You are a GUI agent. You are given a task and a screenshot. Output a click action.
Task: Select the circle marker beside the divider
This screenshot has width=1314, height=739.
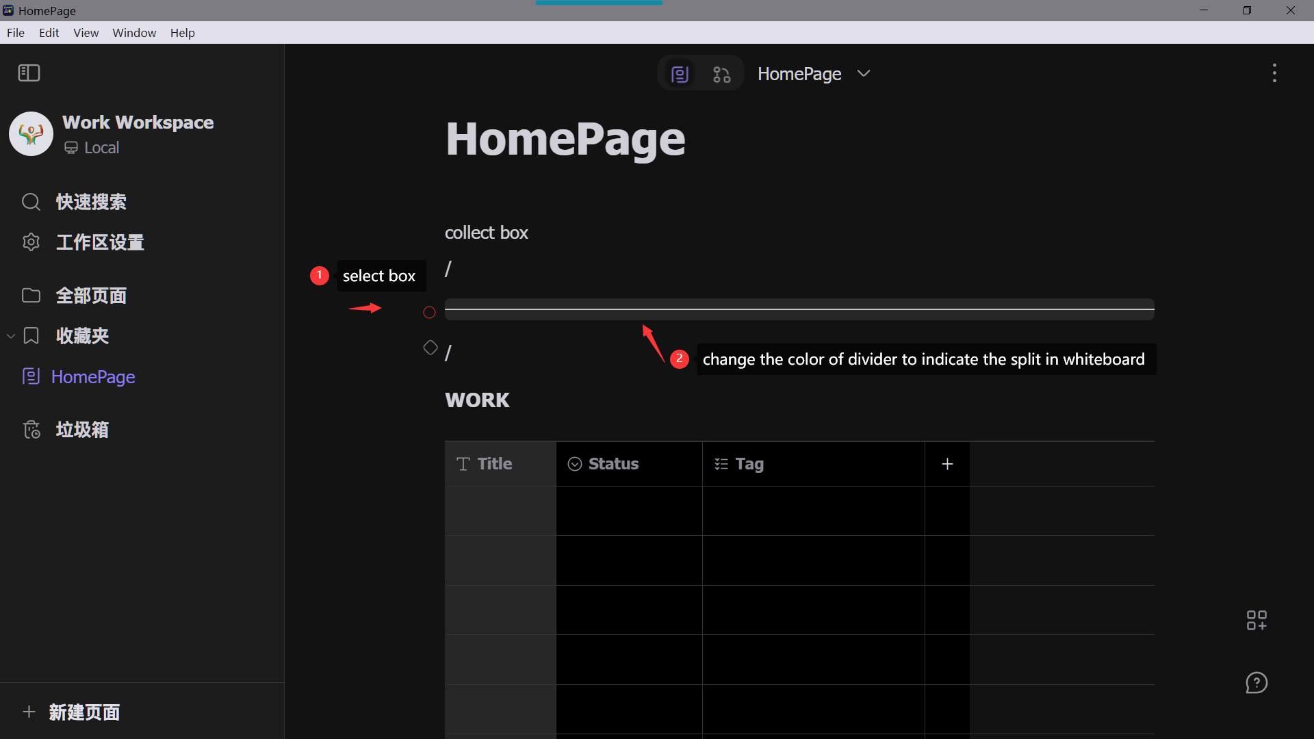[429, 312]
